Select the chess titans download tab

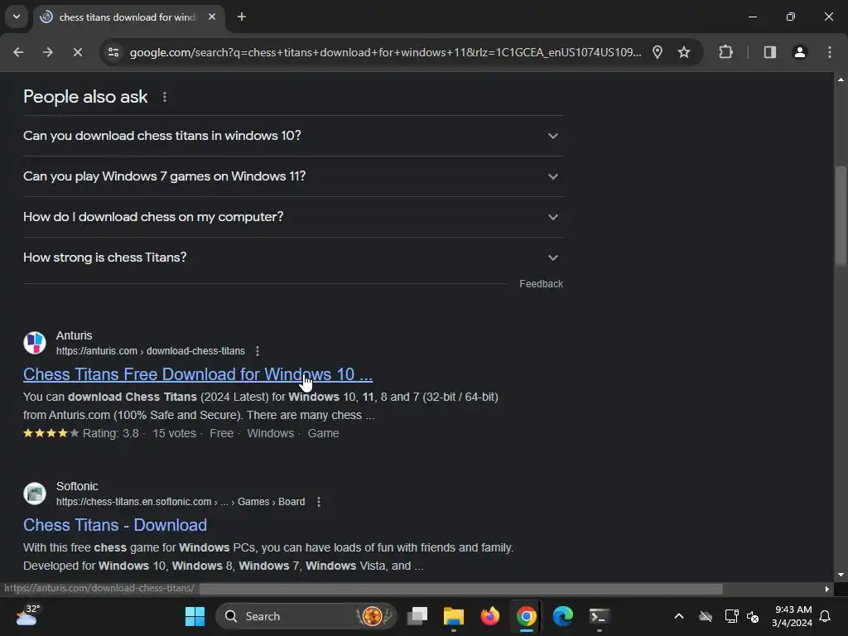tap(127, 17)
